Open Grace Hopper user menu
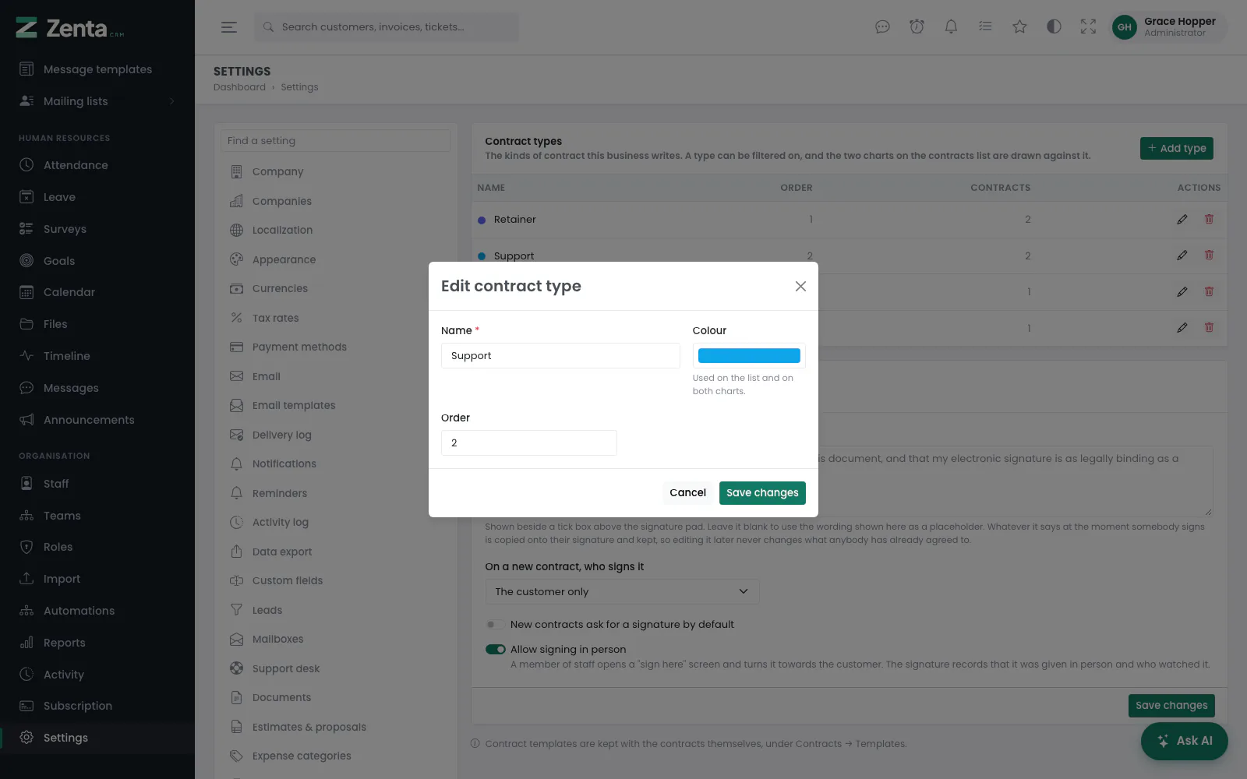 click(1168, 27)
